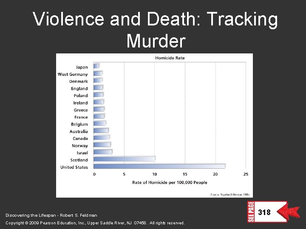Image resolution: width=306 pixels, height=229 pixels.
Task: Click the Norway homicide bar
Action: [102, 145]
